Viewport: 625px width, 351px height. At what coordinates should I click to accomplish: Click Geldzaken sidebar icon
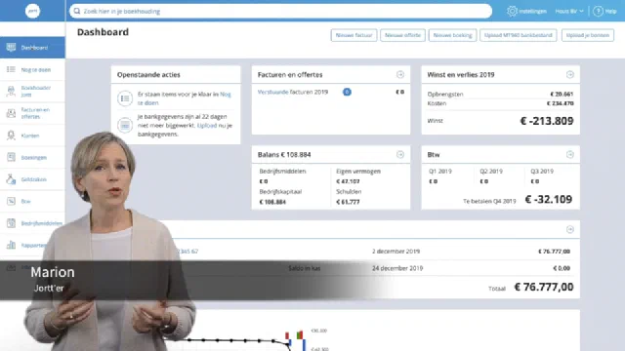click(x=11, y=179)
